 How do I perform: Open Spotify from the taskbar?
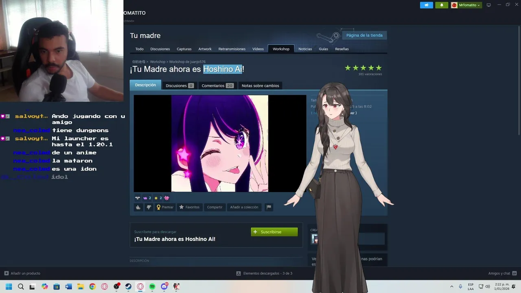click(152, 286)
